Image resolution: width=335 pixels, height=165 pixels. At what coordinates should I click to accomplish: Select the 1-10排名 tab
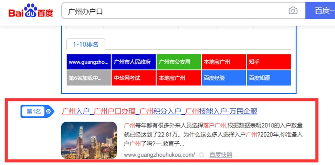pos(85,44)
